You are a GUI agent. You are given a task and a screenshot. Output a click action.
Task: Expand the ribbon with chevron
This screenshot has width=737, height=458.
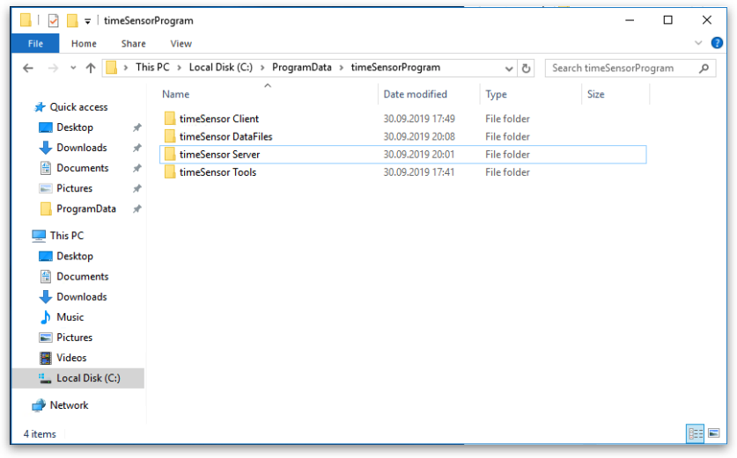698,43
